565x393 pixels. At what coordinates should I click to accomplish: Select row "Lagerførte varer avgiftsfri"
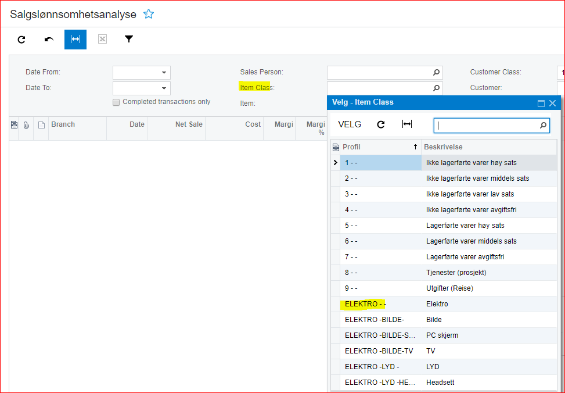(x=444, y=257)
